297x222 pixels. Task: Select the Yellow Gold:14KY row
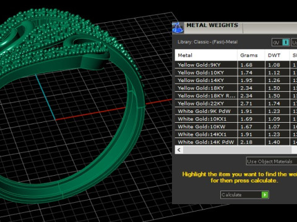click(x=236, y=80)
